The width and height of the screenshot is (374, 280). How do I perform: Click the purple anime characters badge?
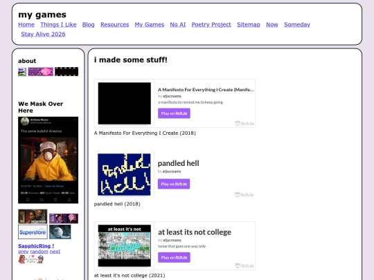(64, 218)
